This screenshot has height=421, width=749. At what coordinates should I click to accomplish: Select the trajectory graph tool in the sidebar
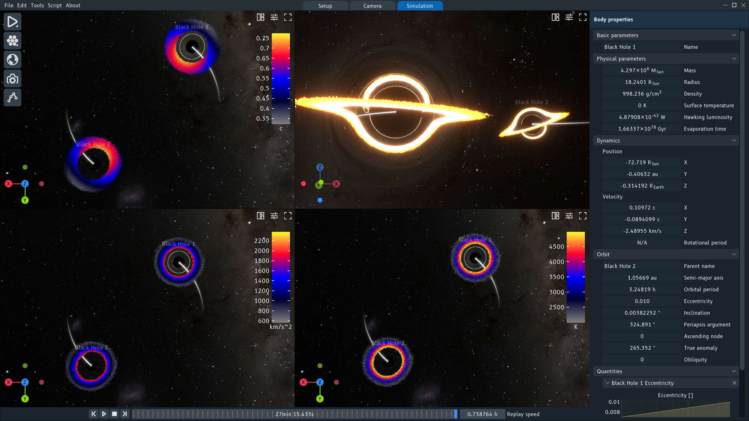pos(12,97)
